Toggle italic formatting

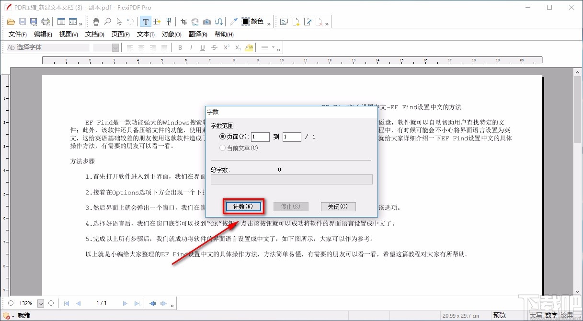(x=191, y=47)
